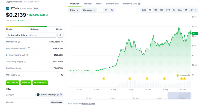Select the 24H time range

tap(143, 10)
